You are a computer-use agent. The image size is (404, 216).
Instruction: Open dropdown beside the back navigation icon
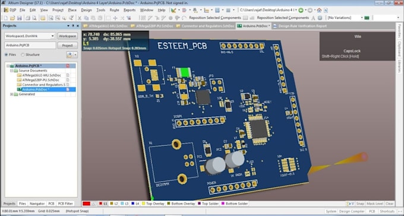coord(305,10)
